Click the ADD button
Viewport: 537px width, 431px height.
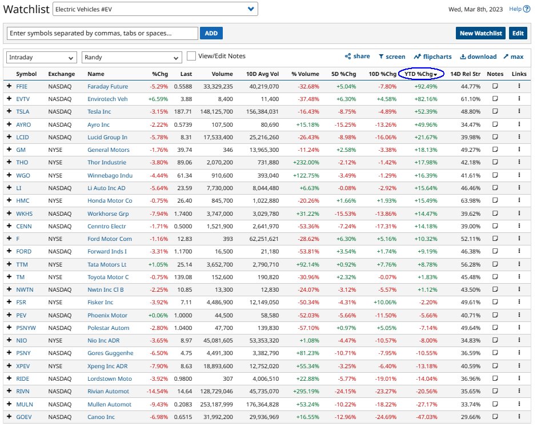coord(211,33)
